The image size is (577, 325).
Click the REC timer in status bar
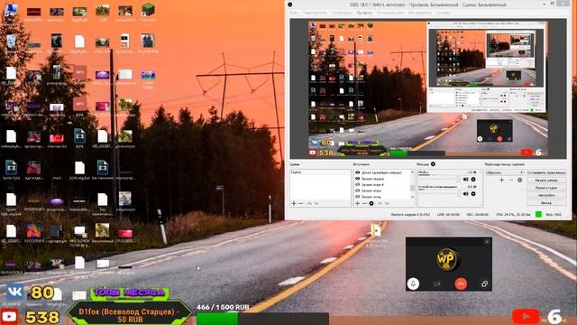pyautogui.click(x=477, y=214)
